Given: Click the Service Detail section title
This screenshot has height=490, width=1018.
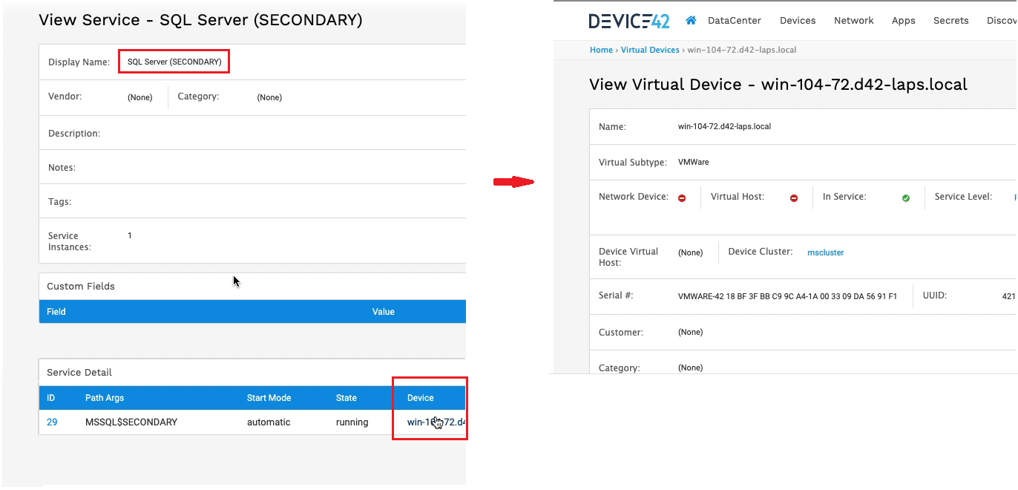Looking at the screenshot, I should 79,372.
